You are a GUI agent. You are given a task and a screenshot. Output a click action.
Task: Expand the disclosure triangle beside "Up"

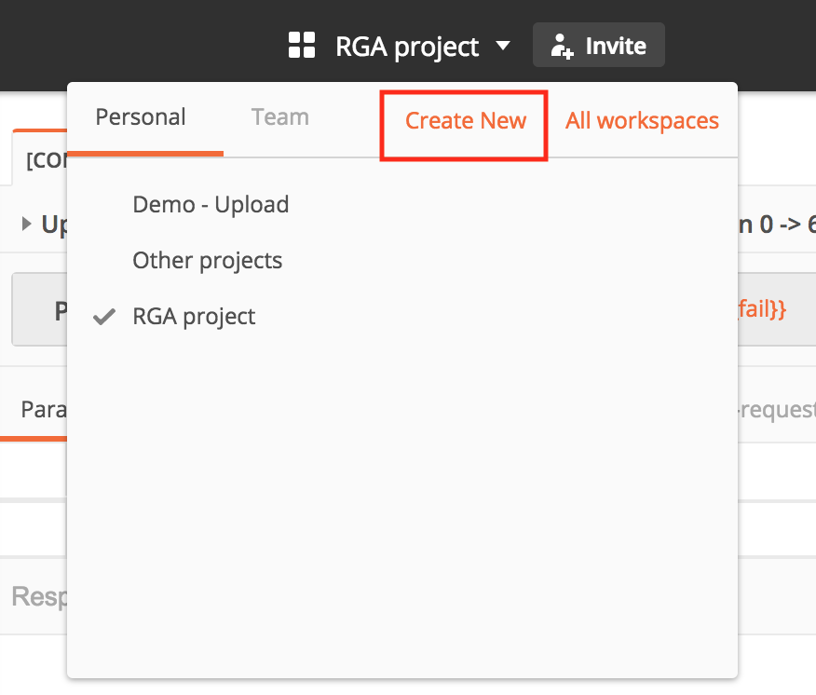click(x=27, y=225)
